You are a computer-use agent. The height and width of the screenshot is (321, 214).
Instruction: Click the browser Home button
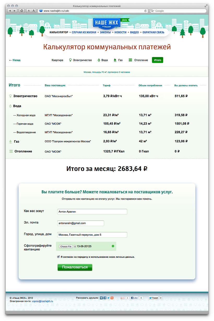point(22,11)
